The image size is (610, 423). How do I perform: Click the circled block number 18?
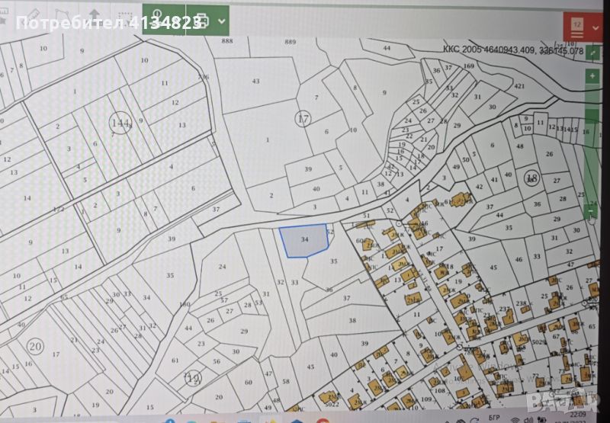pyautogui.click(x=531, y=177)
